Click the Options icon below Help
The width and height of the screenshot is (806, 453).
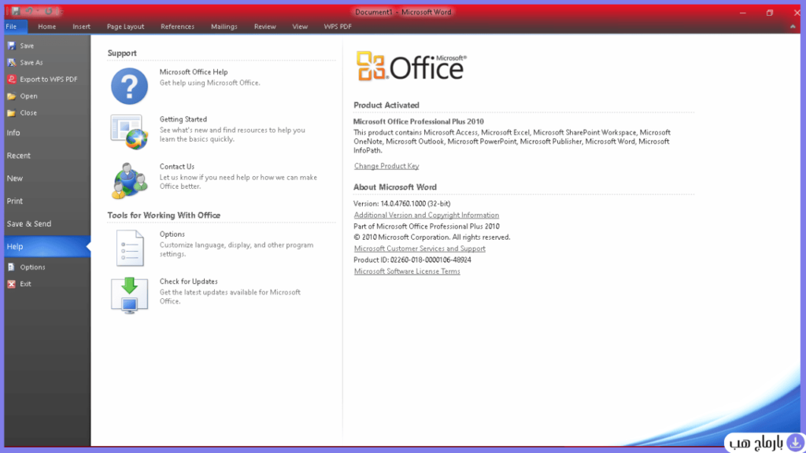[11, 267]
